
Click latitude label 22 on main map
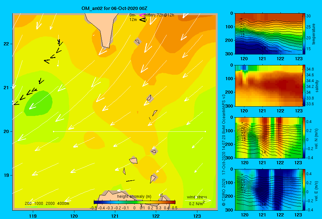(x=6, y=44)
